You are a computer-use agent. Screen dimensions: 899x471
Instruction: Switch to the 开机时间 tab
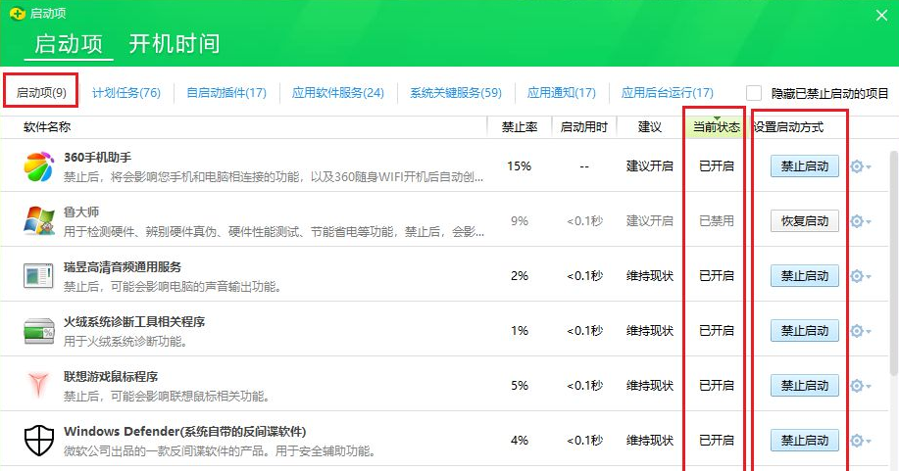175,44
